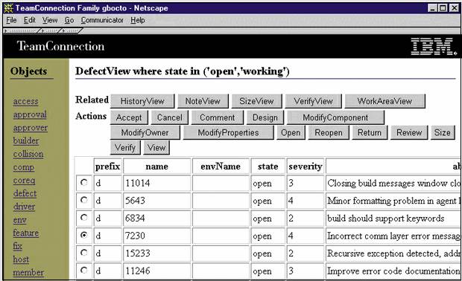Select the radio button for defect 6834
The image size is (462, 281).
84,218
